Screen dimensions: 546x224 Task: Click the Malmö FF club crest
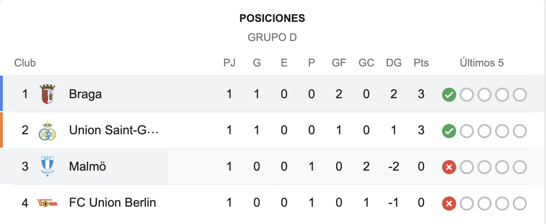[47, 166]
